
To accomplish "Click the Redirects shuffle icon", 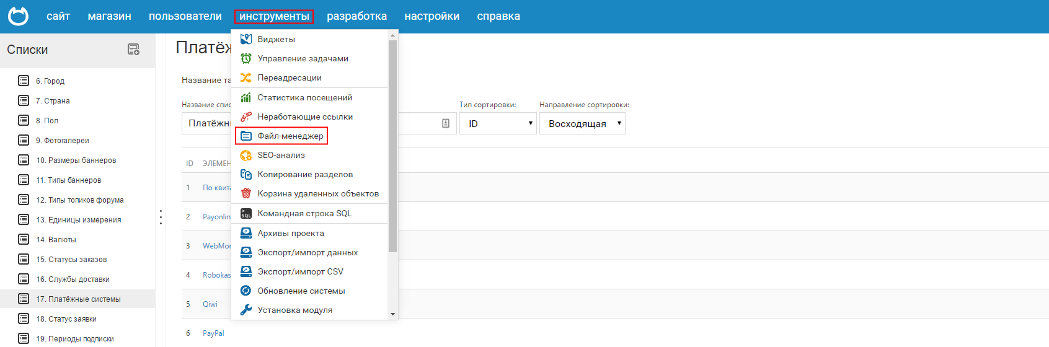I will tap(246, 77).
